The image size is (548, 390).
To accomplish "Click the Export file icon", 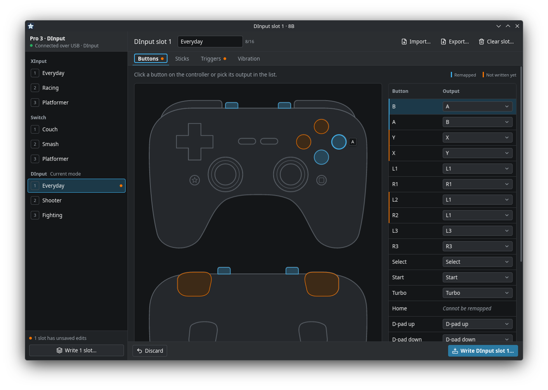I will pyautogui.click(x=443, y=42).
